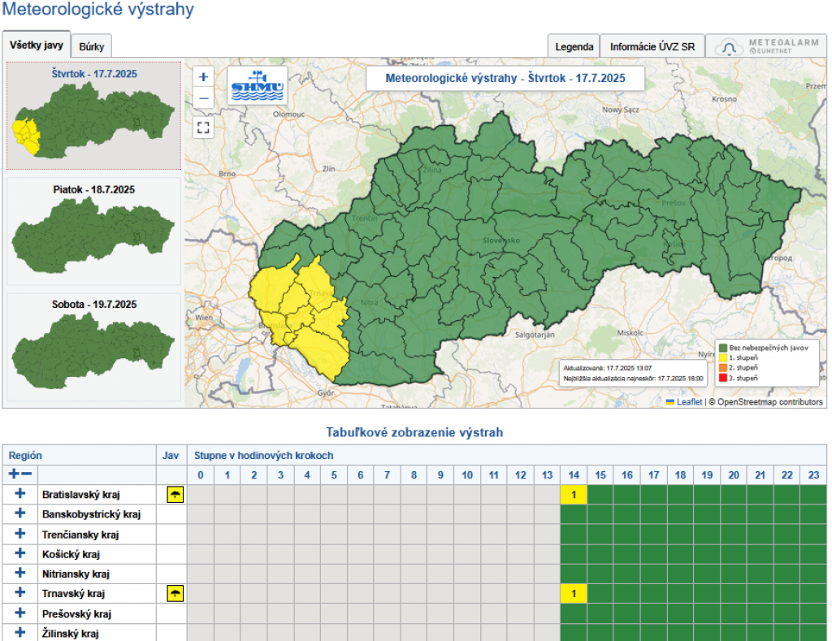832x641 pixels.
Task: Toggle fullscreen map view
Action: (203, 127)
